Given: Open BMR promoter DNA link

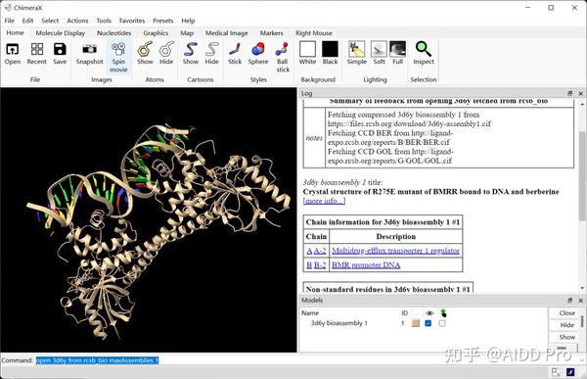Looking at the screenshot, I should [366, 265].
